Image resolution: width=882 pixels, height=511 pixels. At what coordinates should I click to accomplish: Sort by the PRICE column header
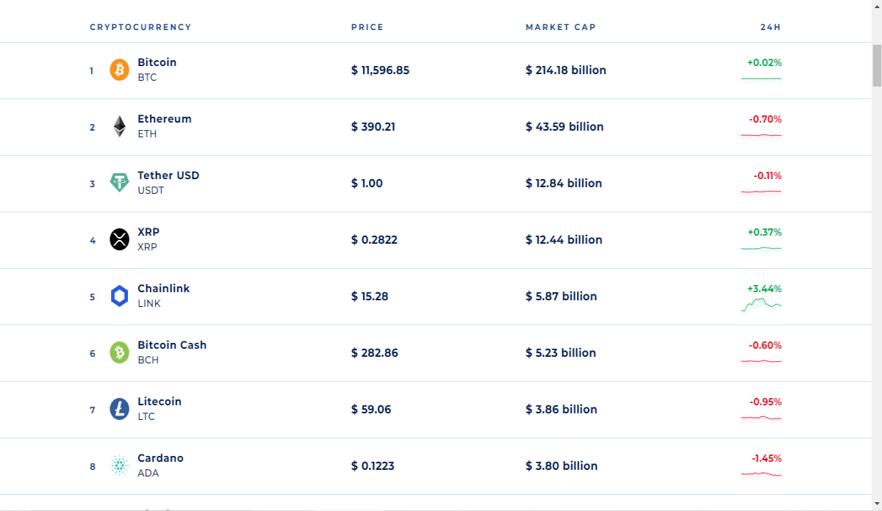coord(367,27)
